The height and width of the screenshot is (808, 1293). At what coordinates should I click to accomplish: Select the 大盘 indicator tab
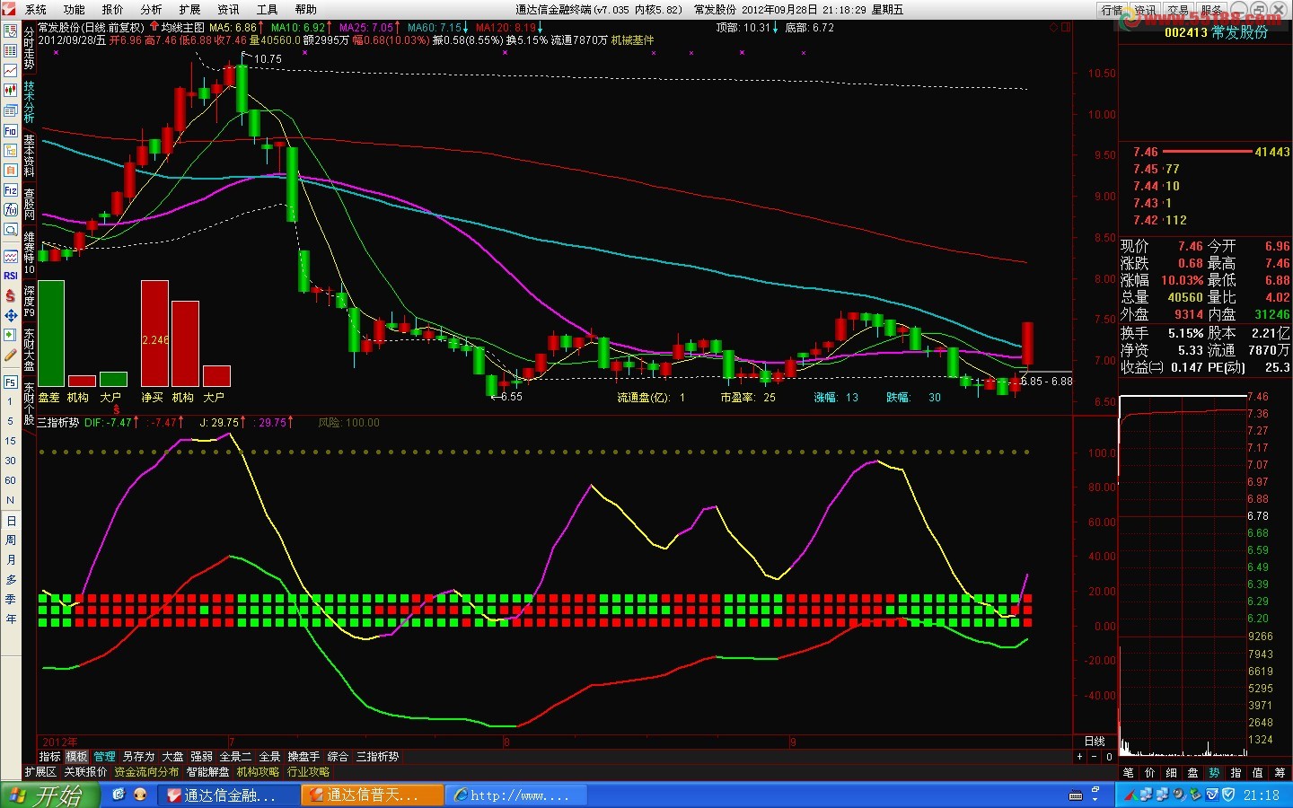point(172,757)
